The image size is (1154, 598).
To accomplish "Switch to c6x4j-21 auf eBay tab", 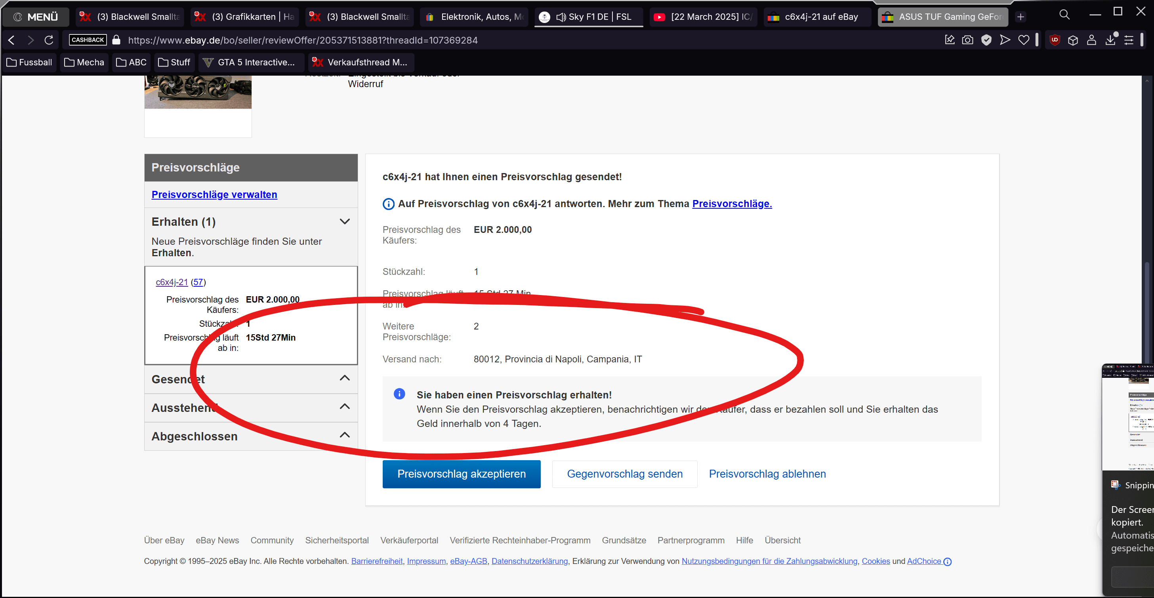I will point(818,17).
